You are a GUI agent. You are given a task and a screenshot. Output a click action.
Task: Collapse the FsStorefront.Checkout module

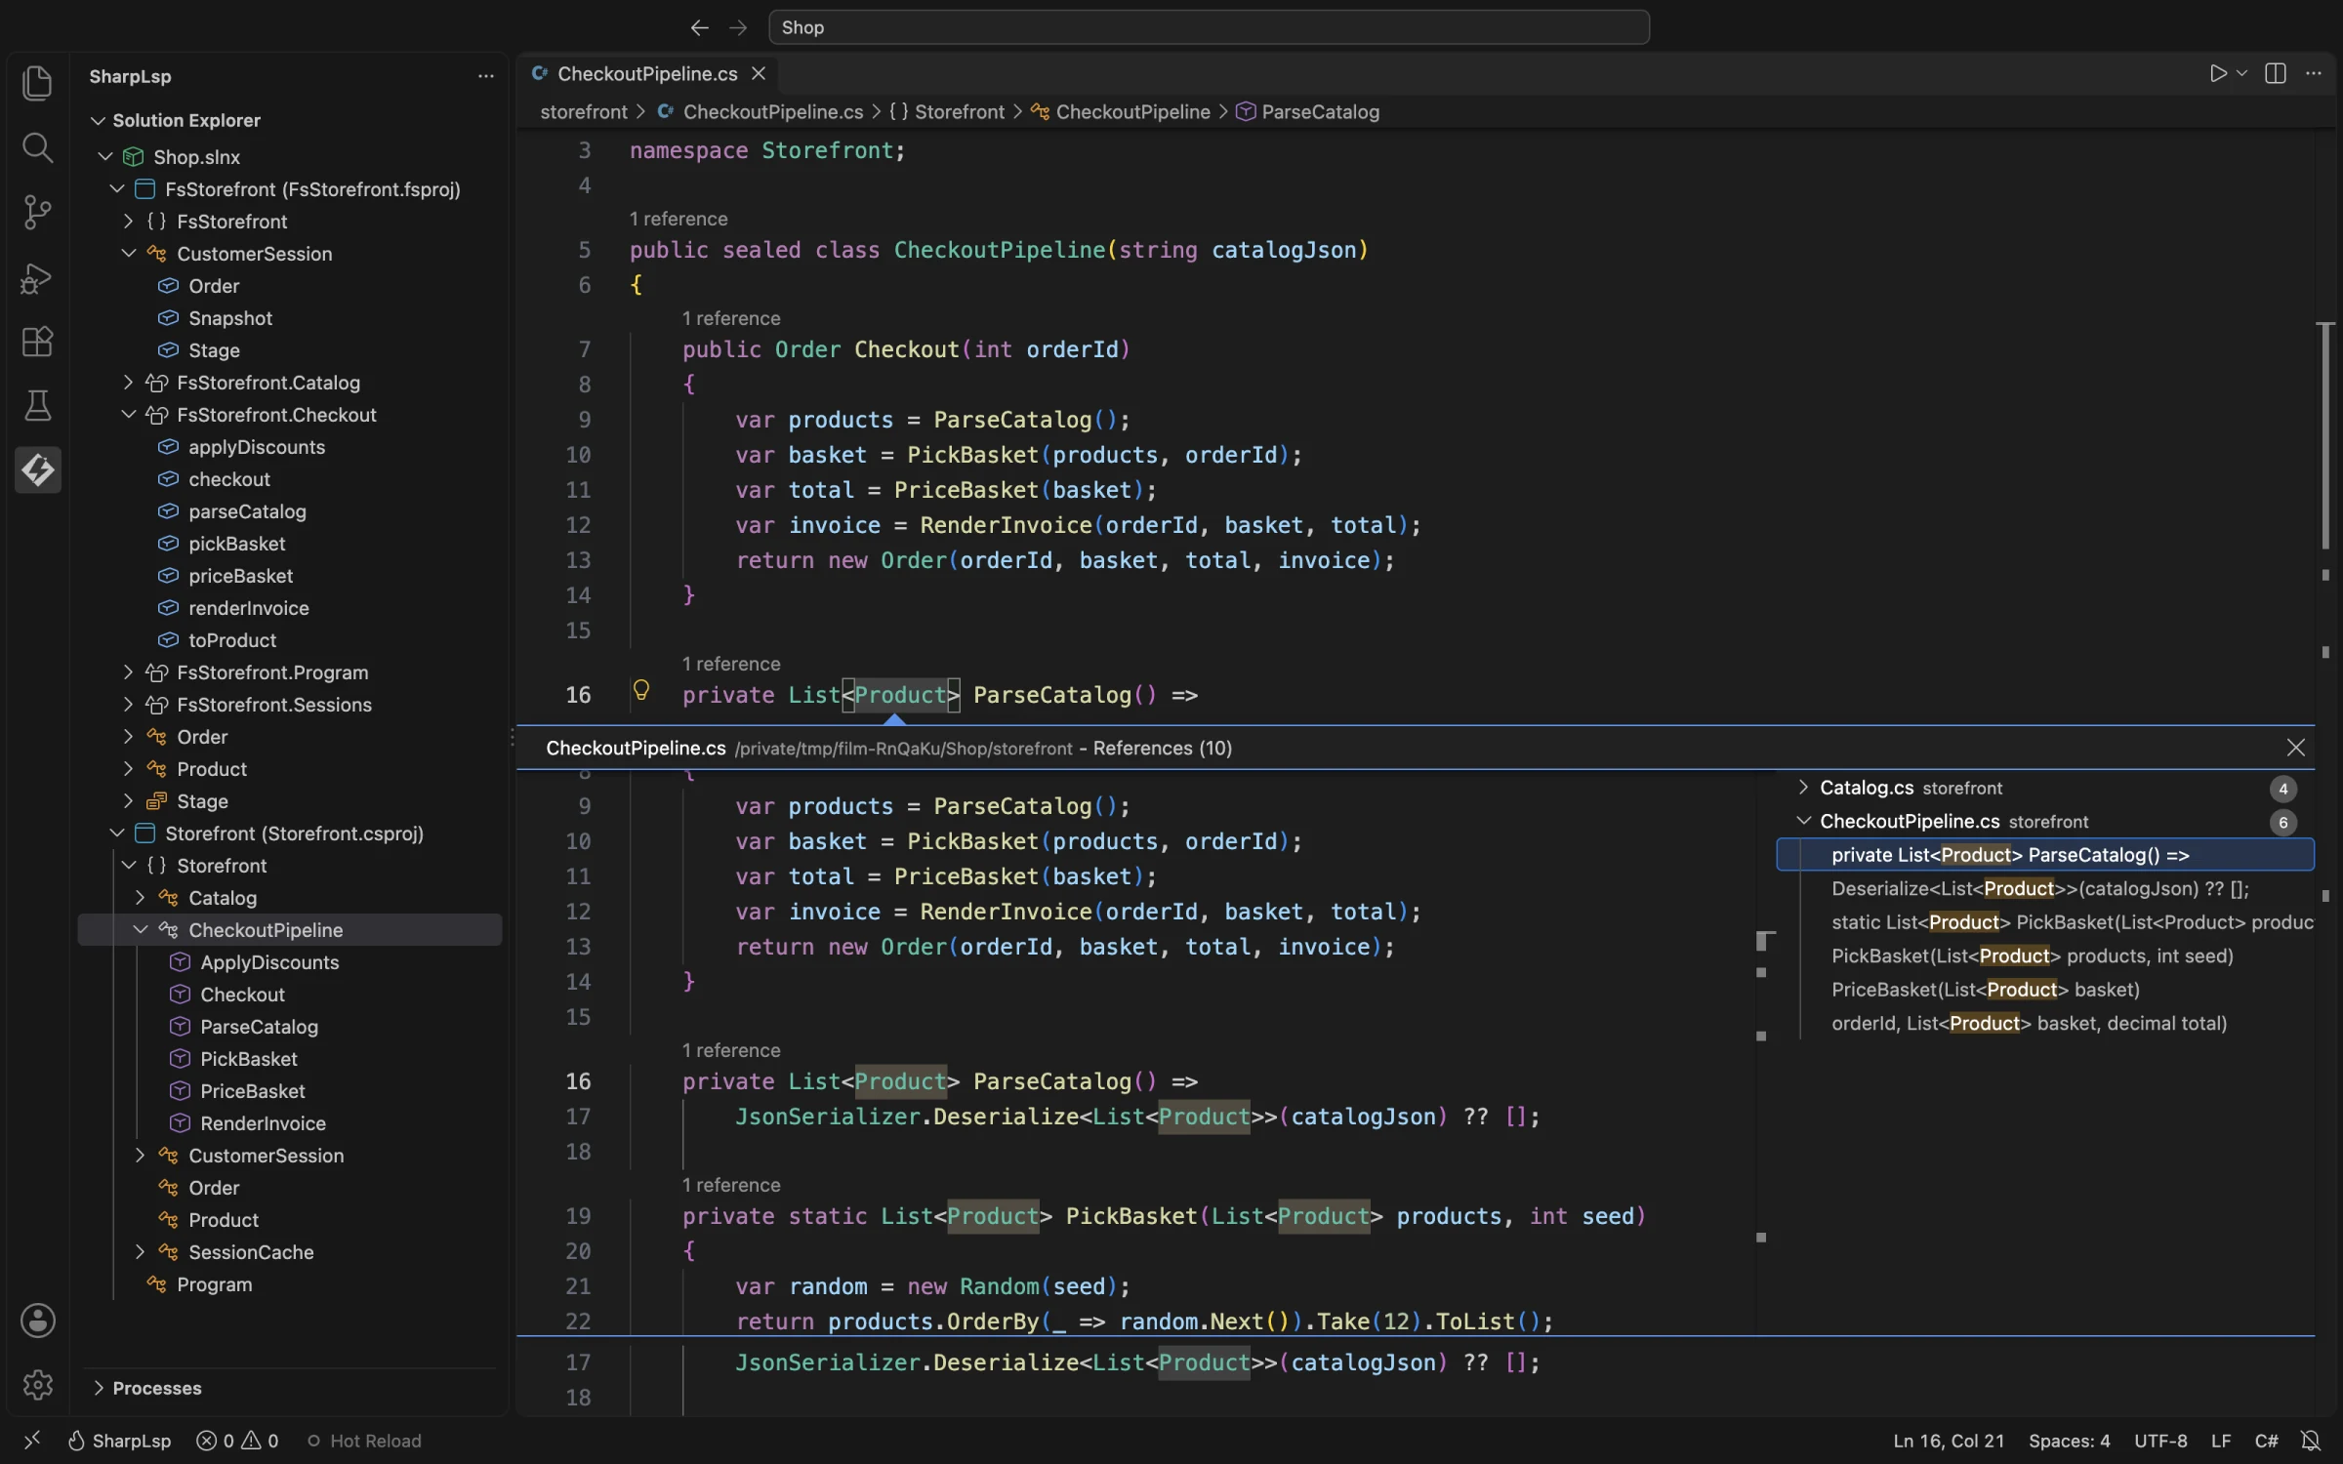click(128, 415)
